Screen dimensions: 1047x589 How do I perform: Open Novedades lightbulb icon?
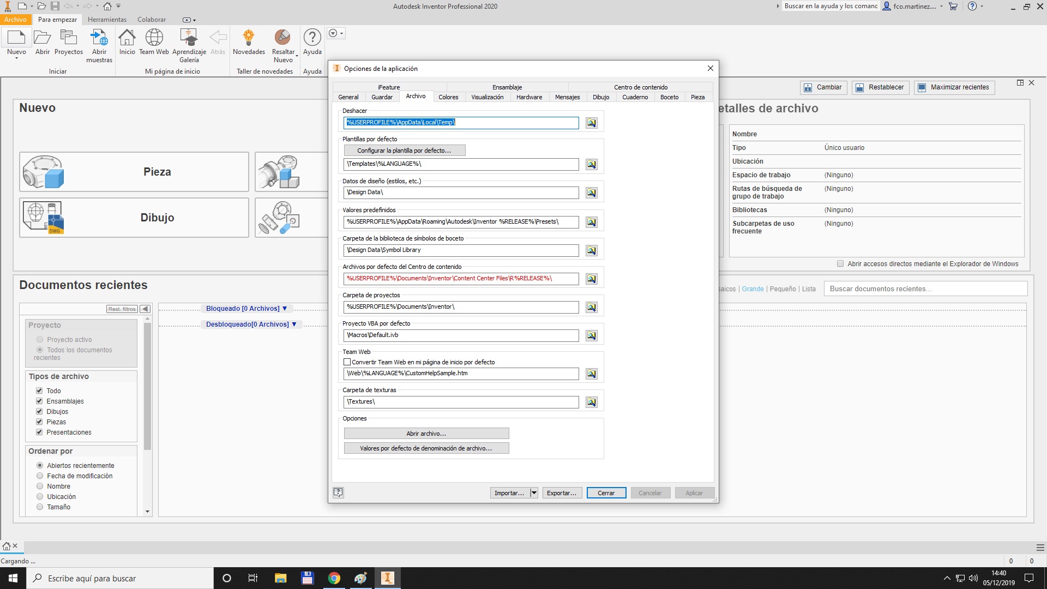249,38
